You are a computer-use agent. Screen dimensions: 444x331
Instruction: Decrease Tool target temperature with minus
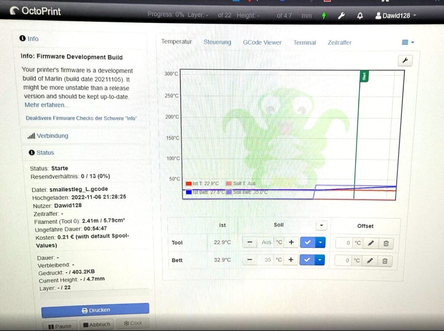pyautogui.click(x=250, y=242)
